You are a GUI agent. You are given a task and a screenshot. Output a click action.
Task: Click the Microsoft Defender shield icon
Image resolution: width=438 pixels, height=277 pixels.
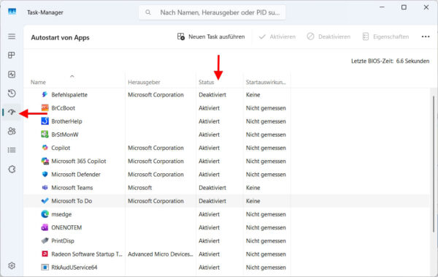click(45, 174)
